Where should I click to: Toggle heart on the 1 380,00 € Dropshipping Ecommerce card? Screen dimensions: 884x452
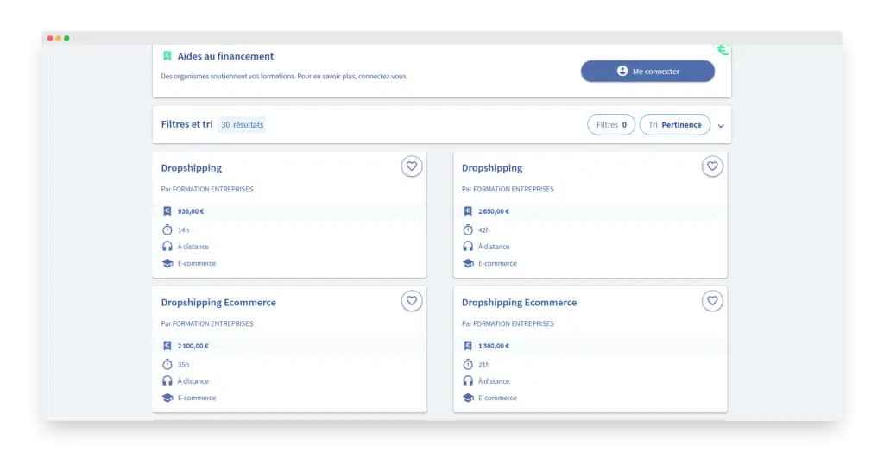click(x=712, y=301)
